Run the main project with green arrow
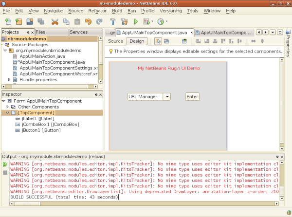This screenshot has width=292, height=217. 136,21
